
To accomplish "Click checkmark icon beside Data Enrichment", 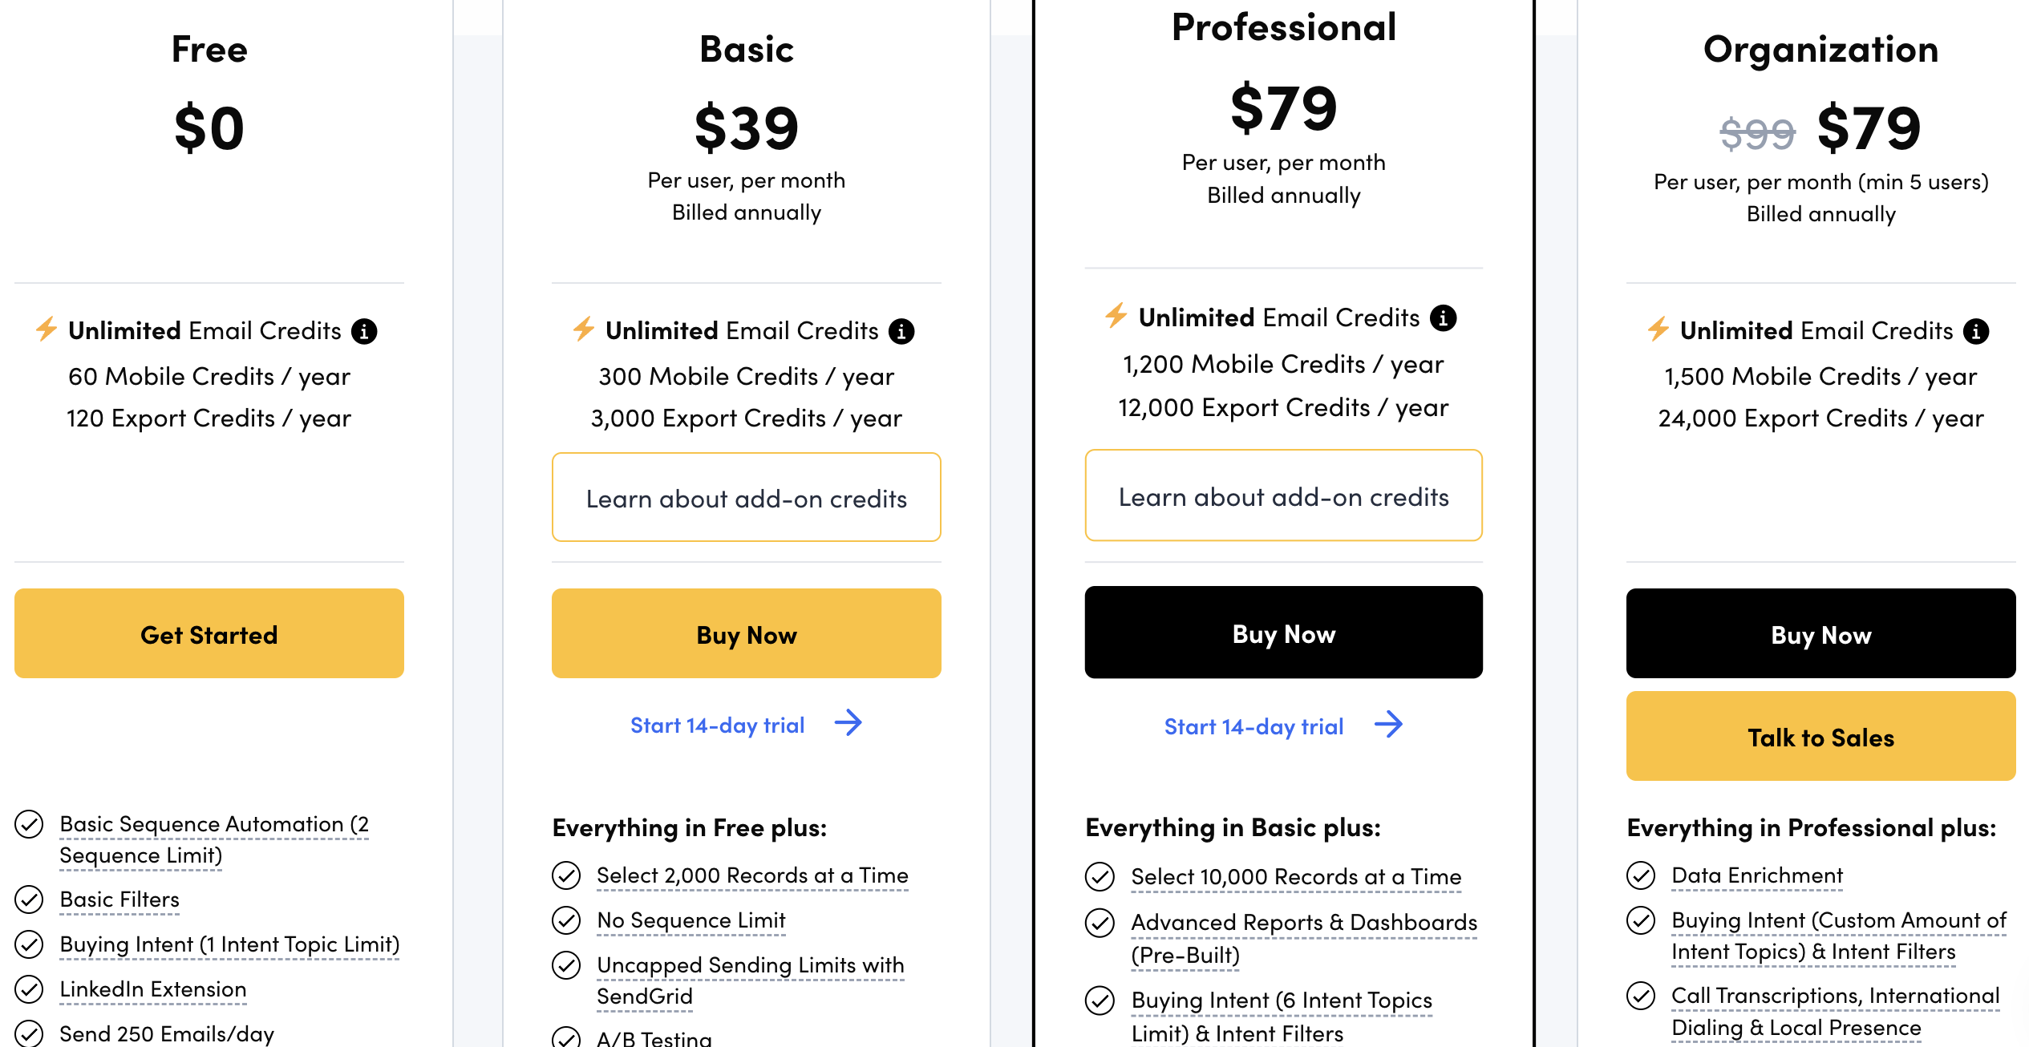I will 1641,875.
